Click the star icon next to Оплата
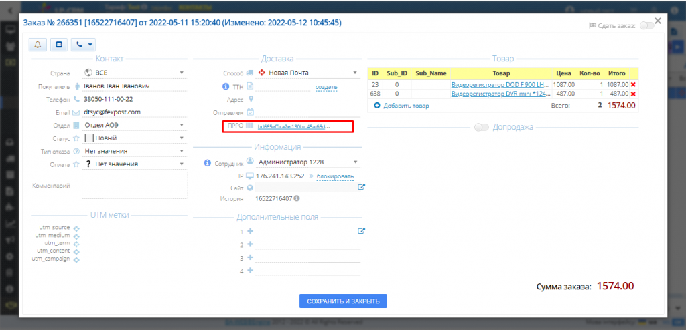The width and height of the screenshot is (686, 330). point(76,164)
